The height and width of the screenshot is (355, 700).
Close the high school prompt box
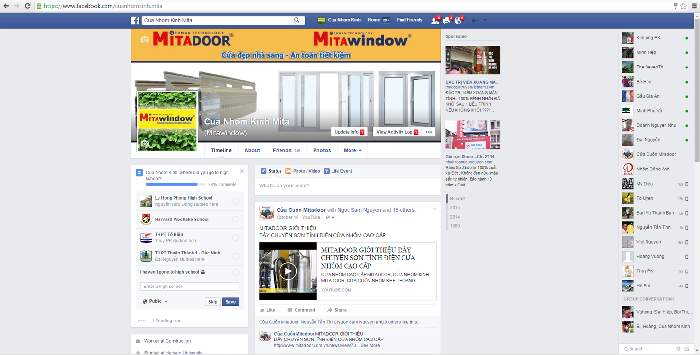pos(242,171)
